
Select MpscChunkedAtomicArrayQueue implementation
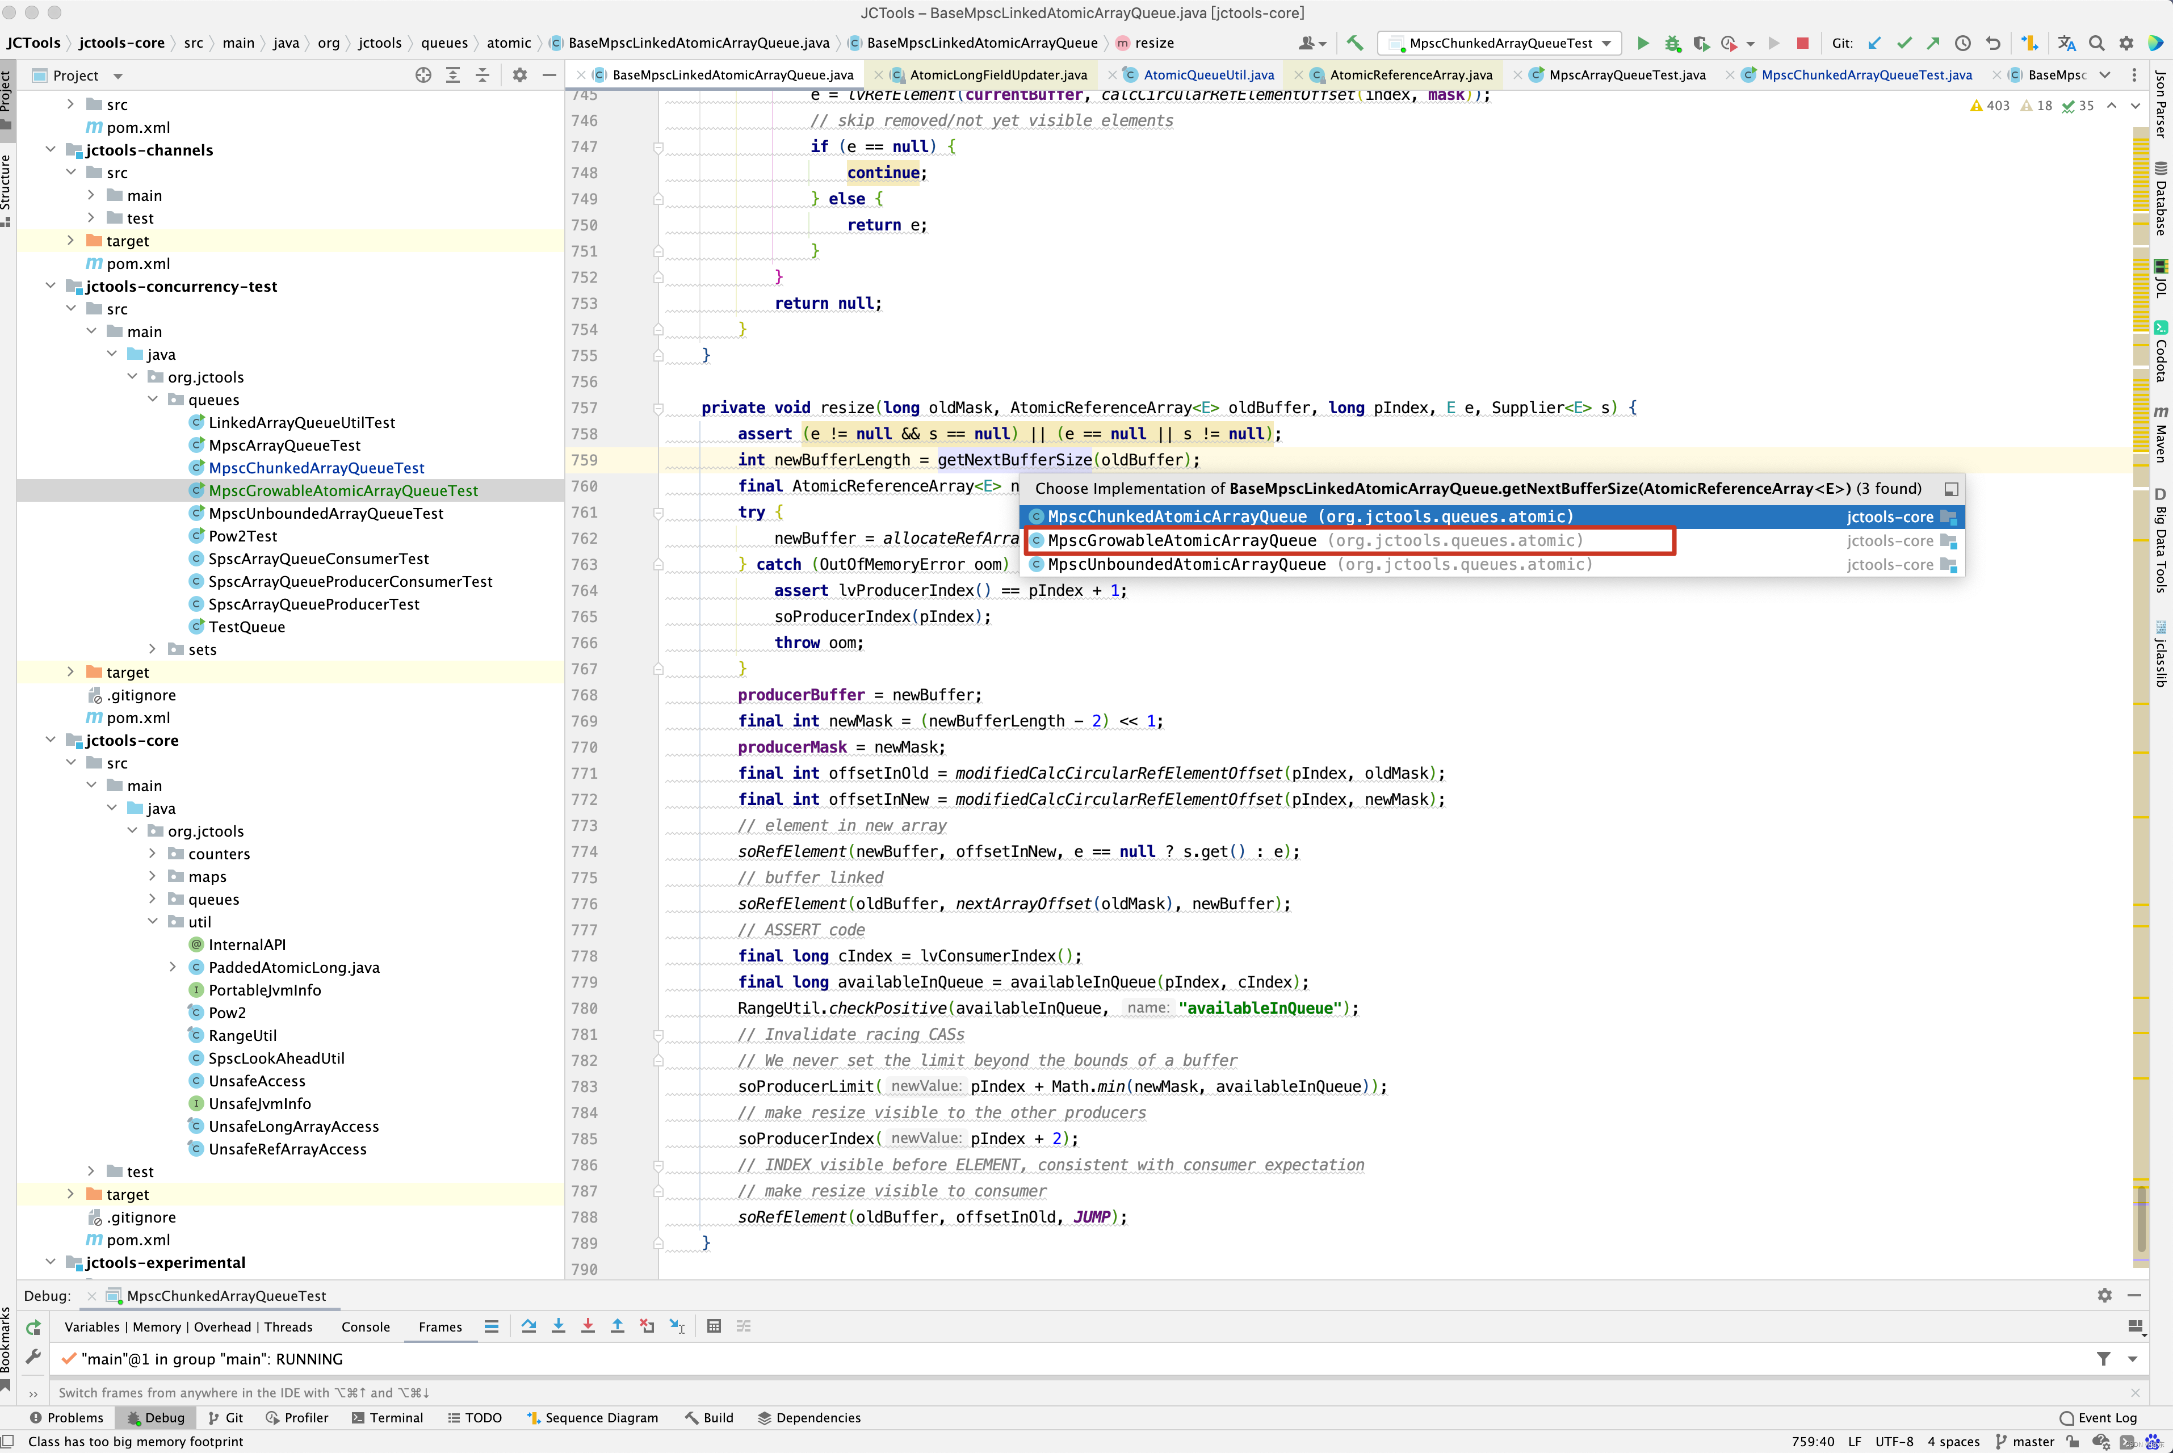[1492, 516]
